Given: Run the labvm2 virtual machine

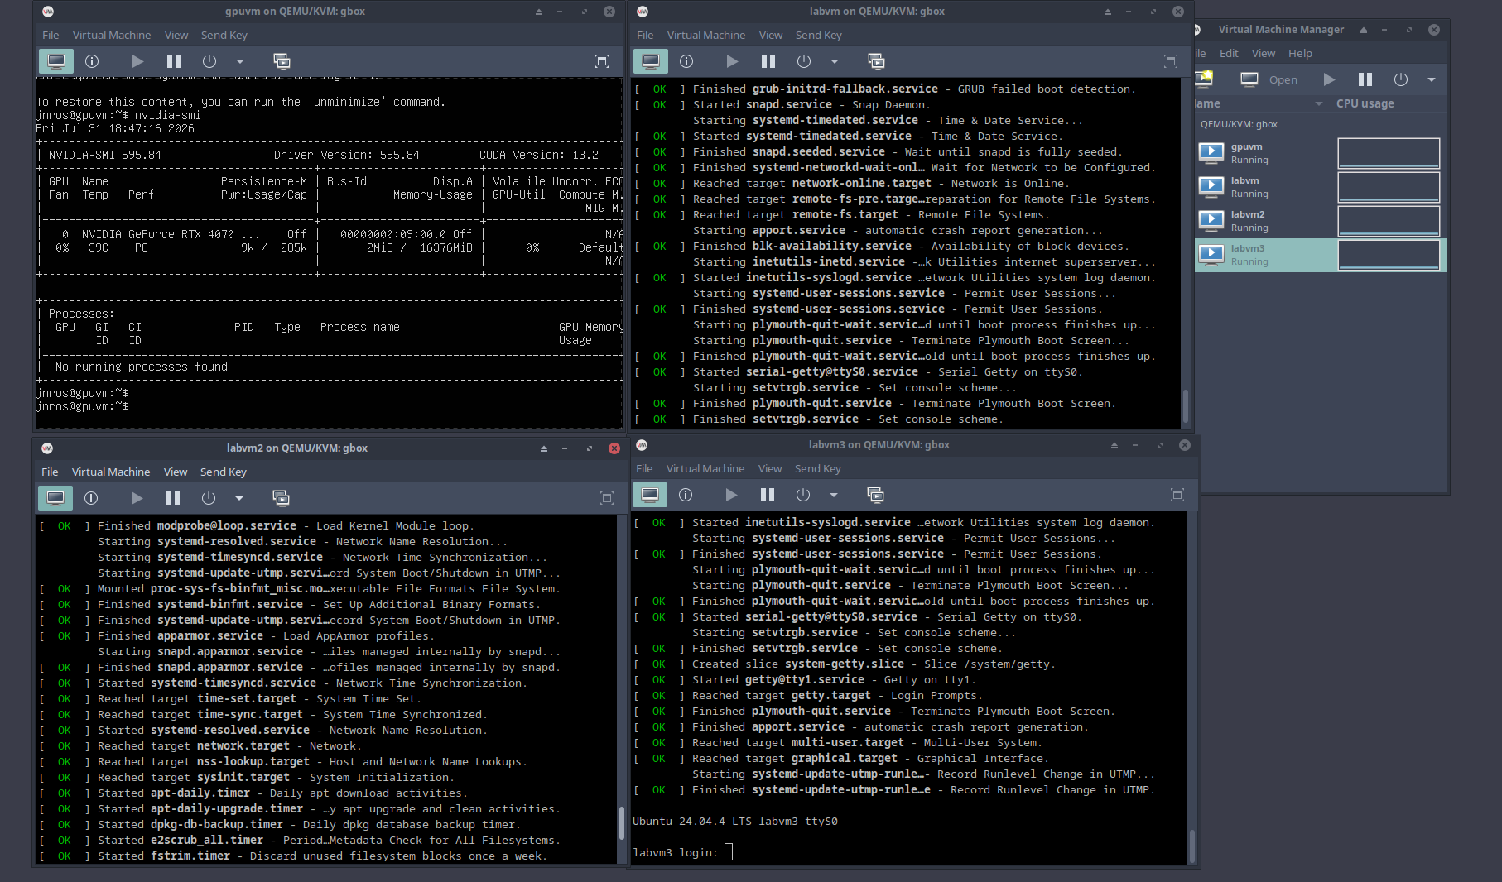Looking at the screenshot, I should point(137,498).
